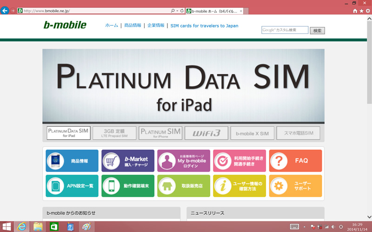The width and height of the screenshot is (372, 232).
Task: Select the b-mobile X SIM carousel tab
Action: tap(252, 133)
